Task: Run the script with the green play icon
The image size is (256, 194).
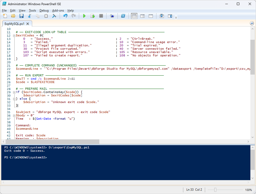Action: (84, 16)
